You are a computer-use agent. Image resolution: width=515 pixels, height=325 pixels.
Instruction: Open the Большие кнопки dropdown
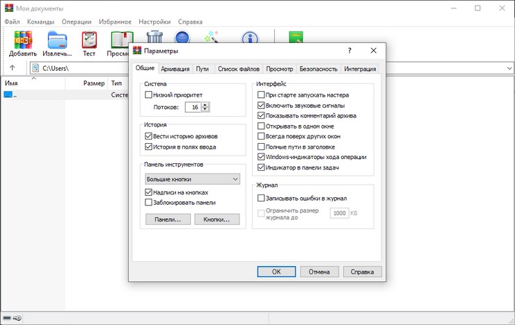[192, 179]
